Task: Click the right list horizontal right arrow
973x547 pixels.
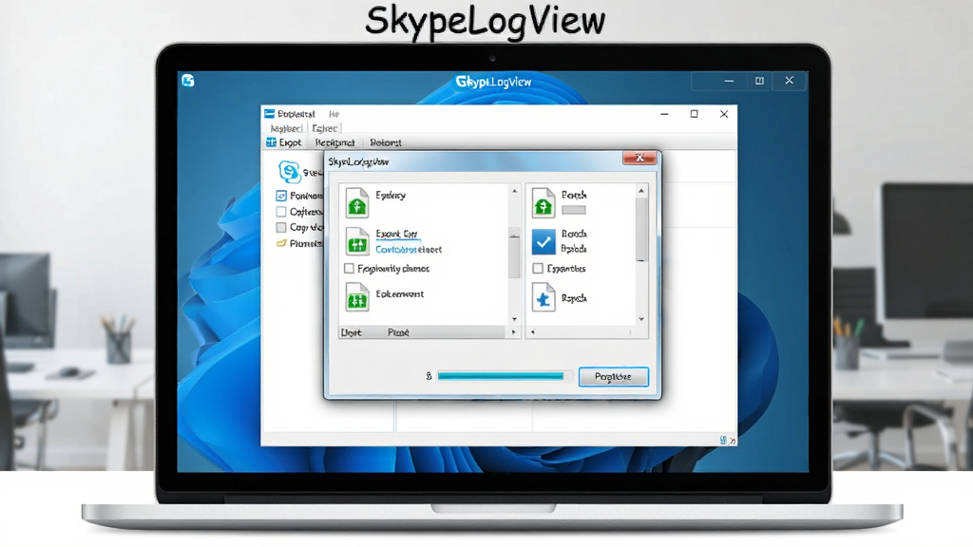Action: [630, 332]
